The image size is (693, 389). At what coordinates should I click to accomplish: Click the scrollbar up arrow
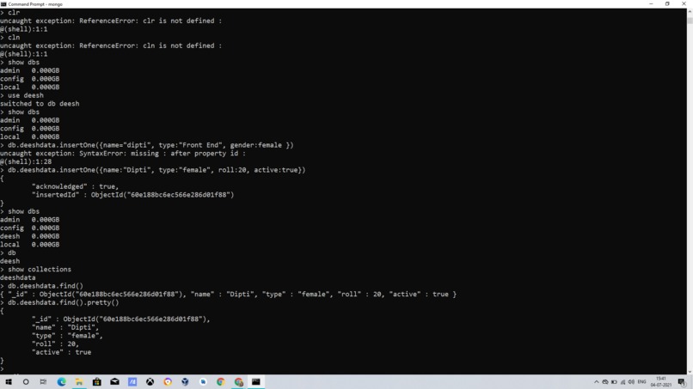(x=690, y=11)
